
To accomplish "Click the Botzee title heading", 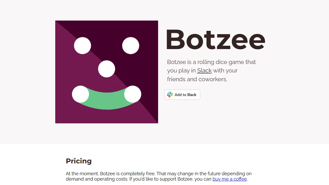I will [x=215, y=39].
